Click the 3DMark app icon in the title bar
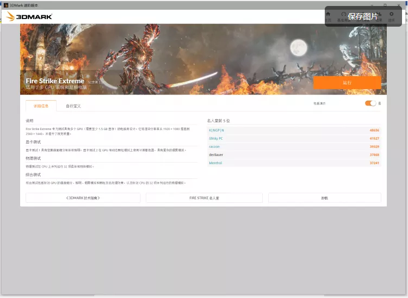The height and width of the screenshot is (298, 408). pyautogui.click(x=6, y=5)
